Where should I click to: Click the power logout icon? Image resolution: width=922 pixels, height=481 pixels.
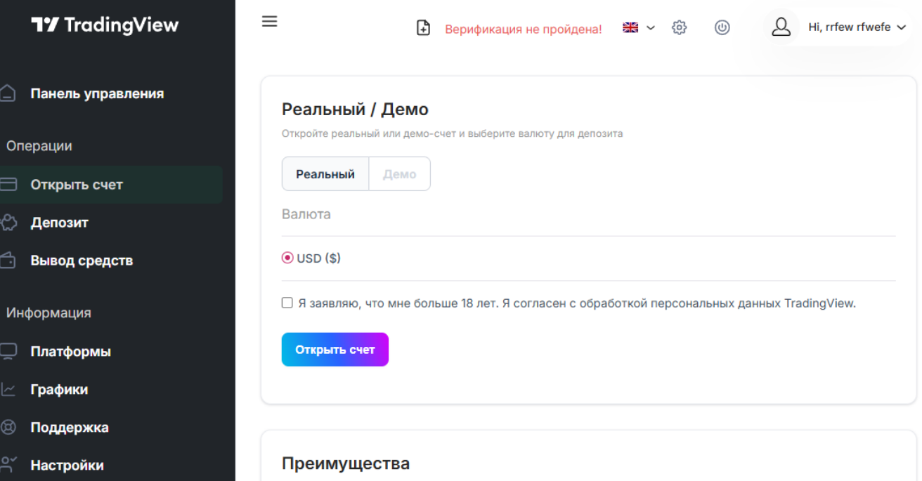722,27
